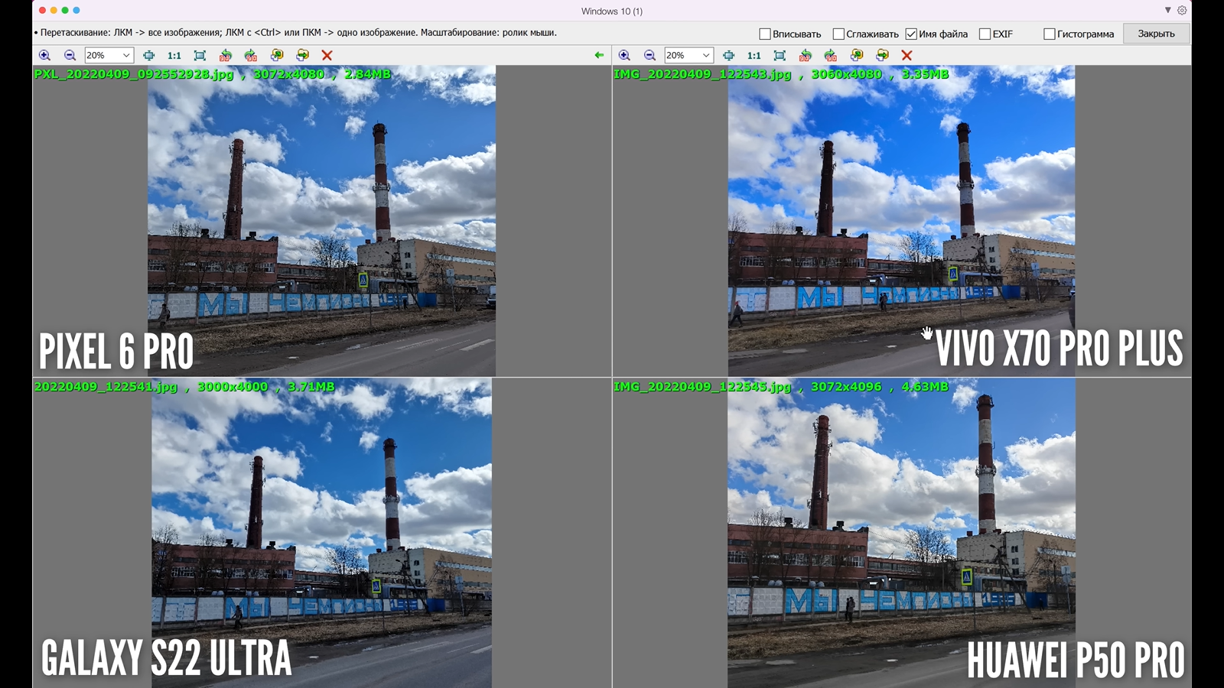Select the IMG_20220409_122545.jpg image
This screenshot has height=688, width=1224.
pos(901,533)
